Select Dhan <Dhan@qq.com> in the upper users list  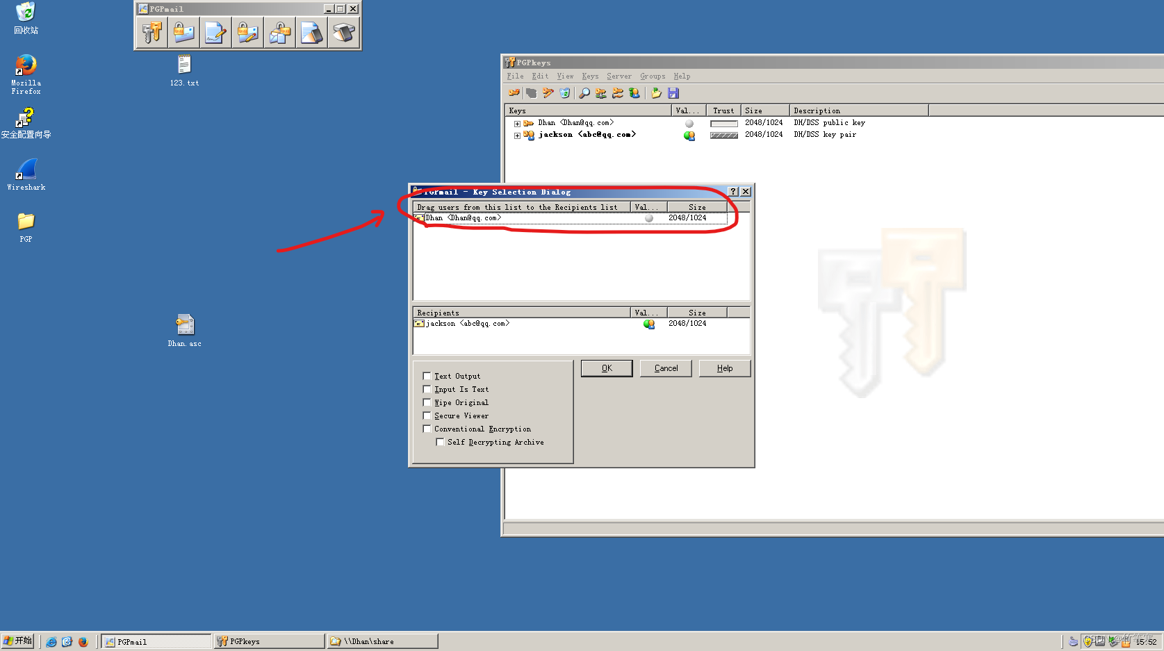(570, 218)
